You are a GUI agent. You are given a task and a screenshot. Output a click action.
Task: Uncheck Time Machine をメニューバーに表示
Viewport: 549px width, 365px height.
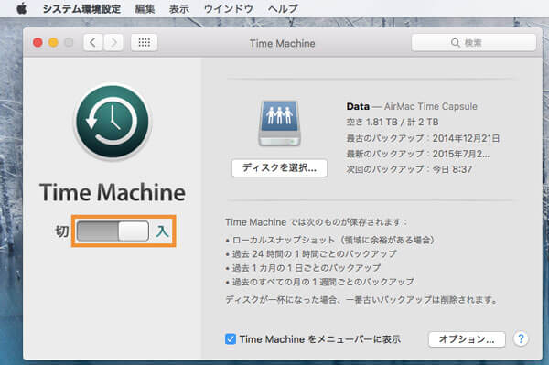coord(231,339)
